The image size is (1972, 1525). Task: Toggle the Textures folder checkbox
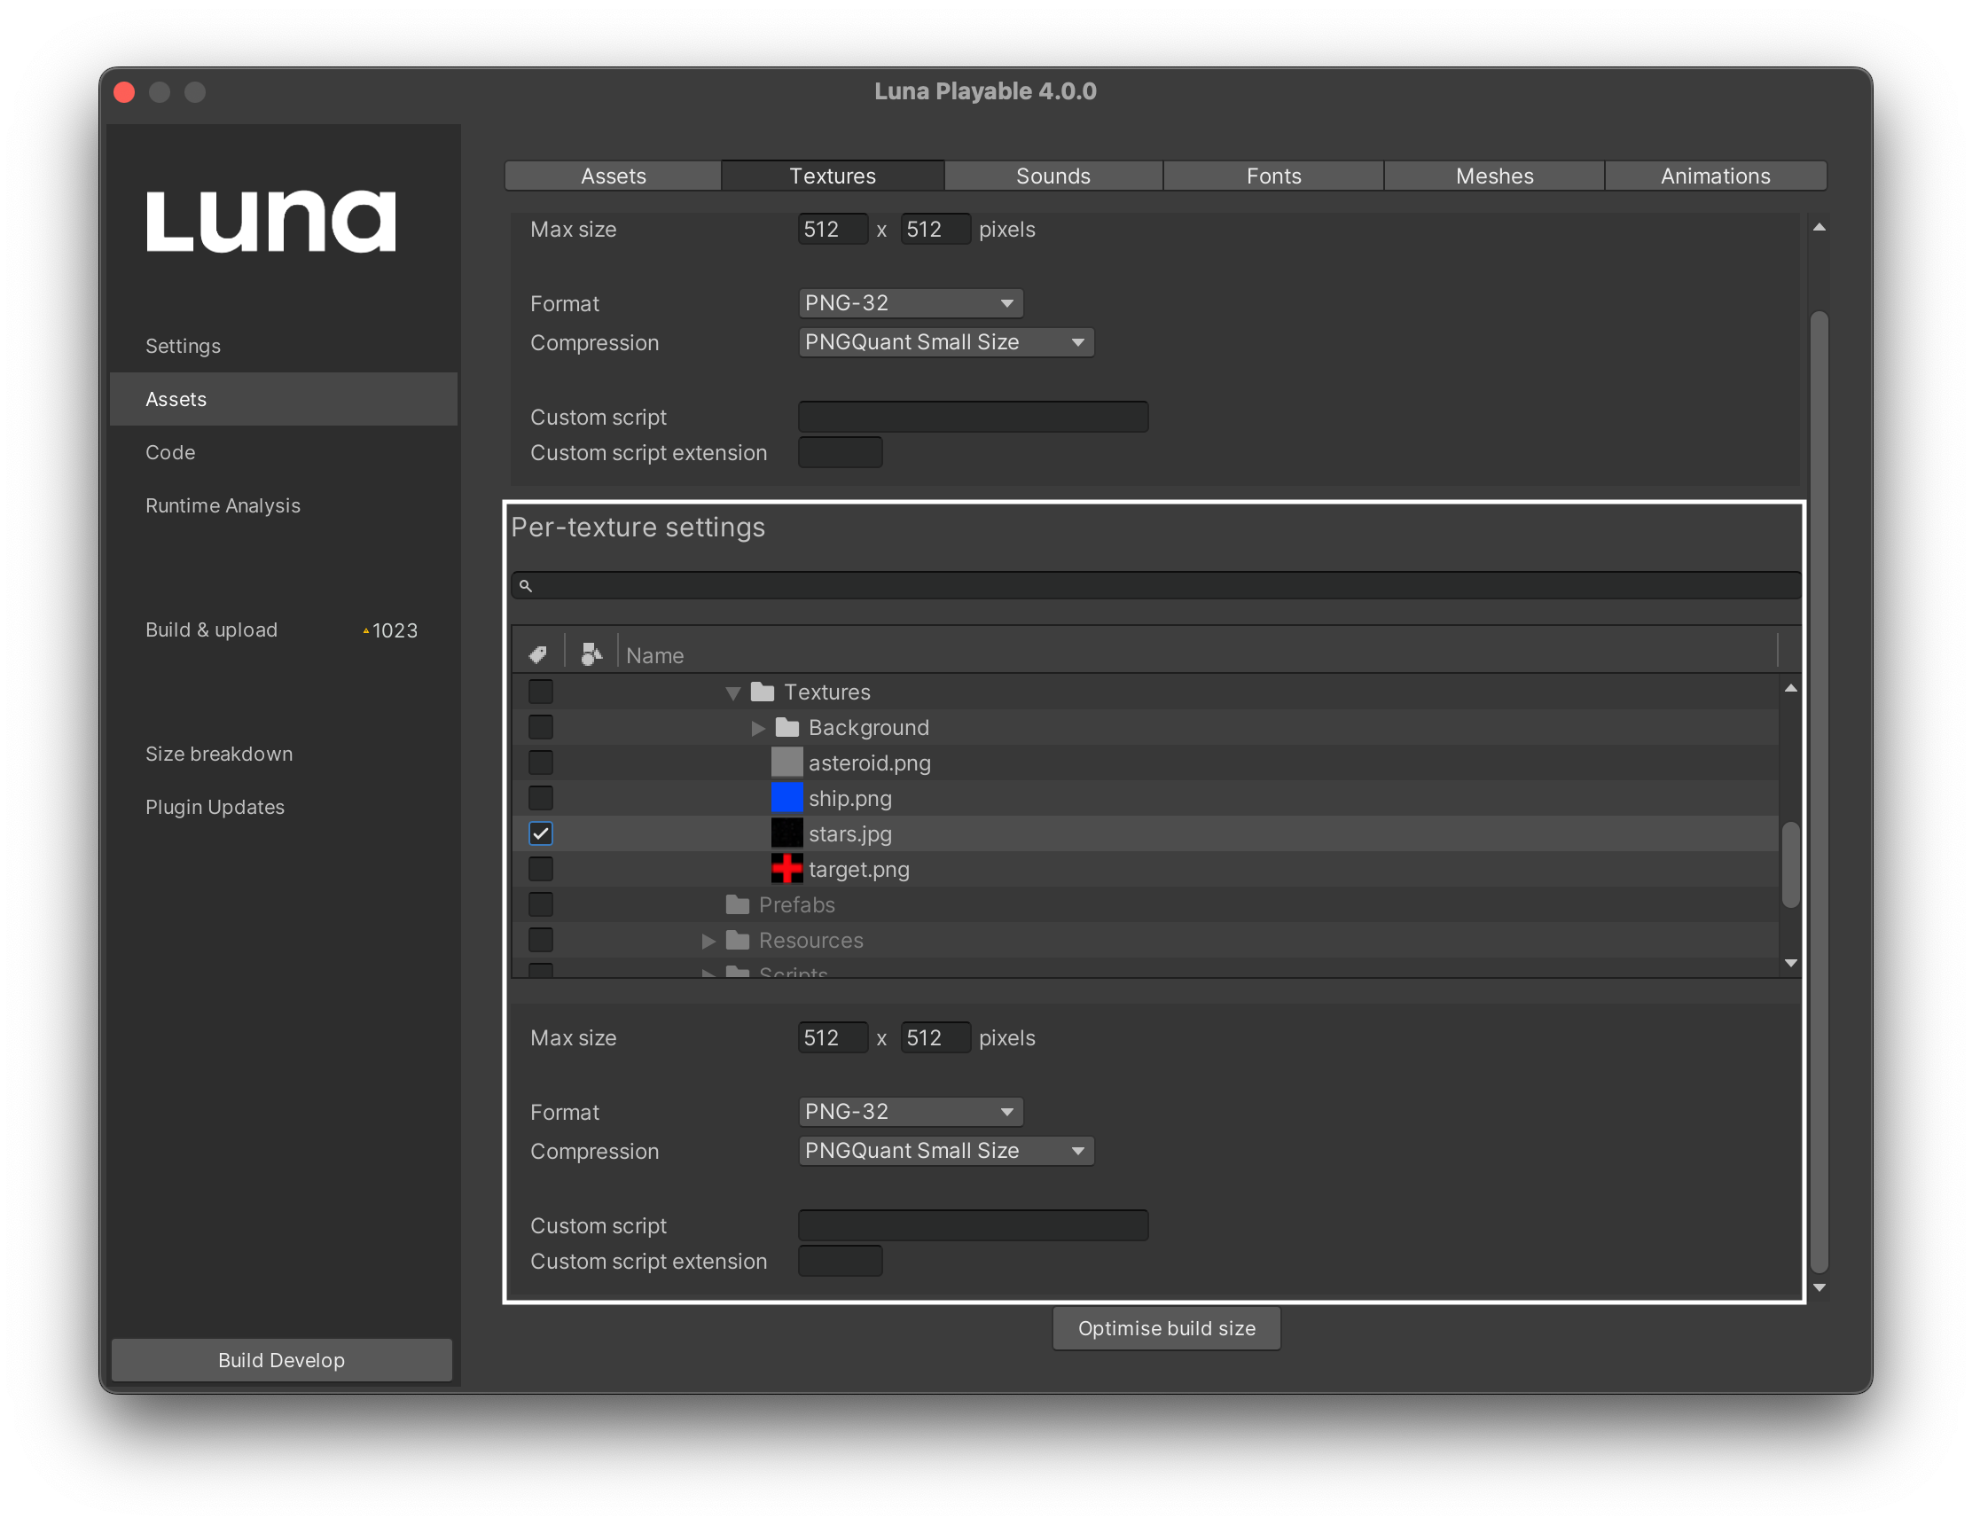[x=541, y=692]
